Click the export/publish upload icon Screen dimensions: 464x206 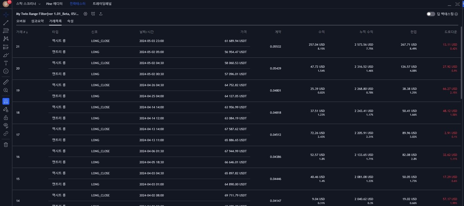pos(101,14)
